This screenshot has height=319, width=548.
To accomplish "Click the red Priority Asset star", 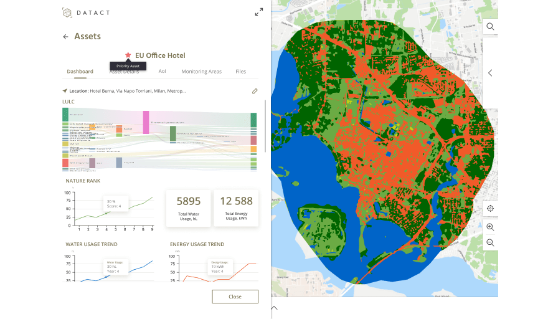I will (128, 55).
